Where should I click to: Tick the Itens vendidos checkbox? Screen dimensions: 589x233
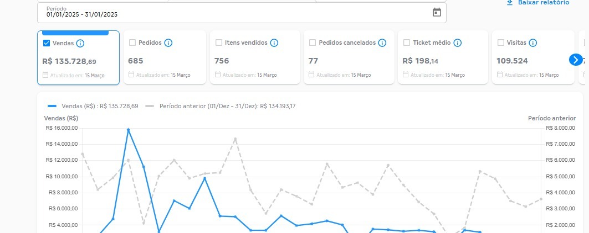point(219,43)
